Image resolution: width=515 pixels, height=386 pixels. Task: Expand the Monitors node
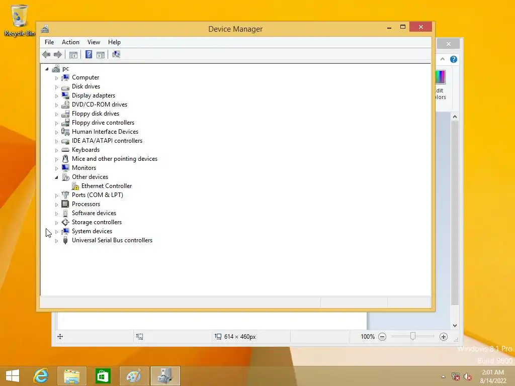(x=56, y=168)
